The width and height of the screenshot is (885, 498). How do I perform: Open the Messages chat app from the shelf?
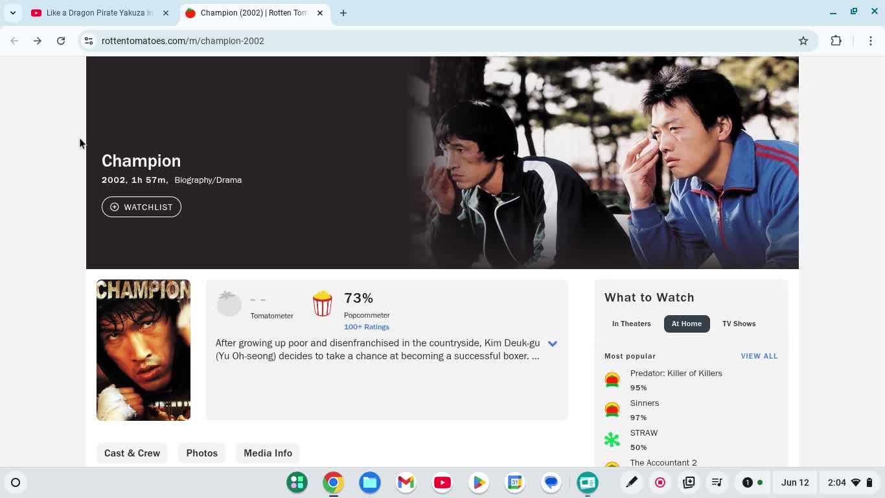pos(551,482)
